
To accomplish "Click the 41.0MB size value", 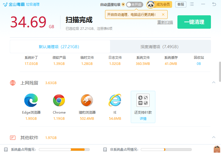I will [171, 64].
